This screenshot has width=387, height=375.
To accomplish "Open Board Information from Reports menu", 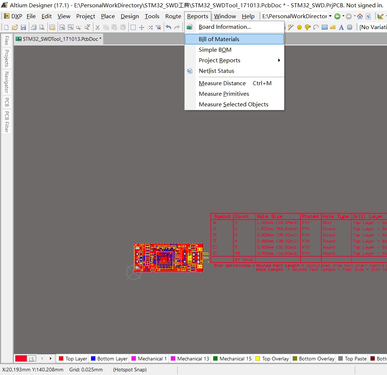I will coord(235,27).
